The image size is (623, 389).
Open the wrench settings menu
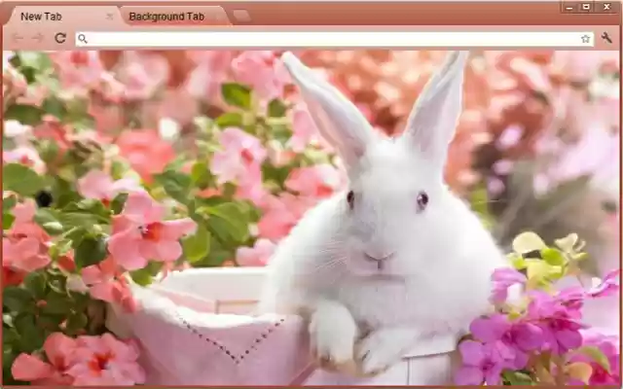click(x=606, y=38)
